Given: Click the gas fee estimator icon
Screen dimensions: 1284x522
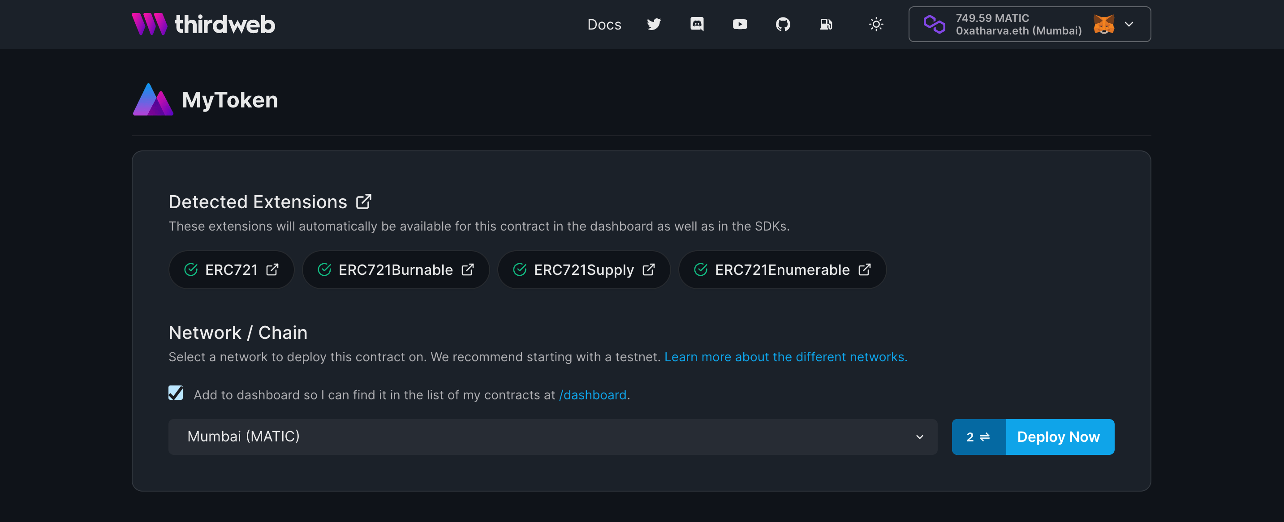Looking at the screenshot, I should tap(826, 23).
